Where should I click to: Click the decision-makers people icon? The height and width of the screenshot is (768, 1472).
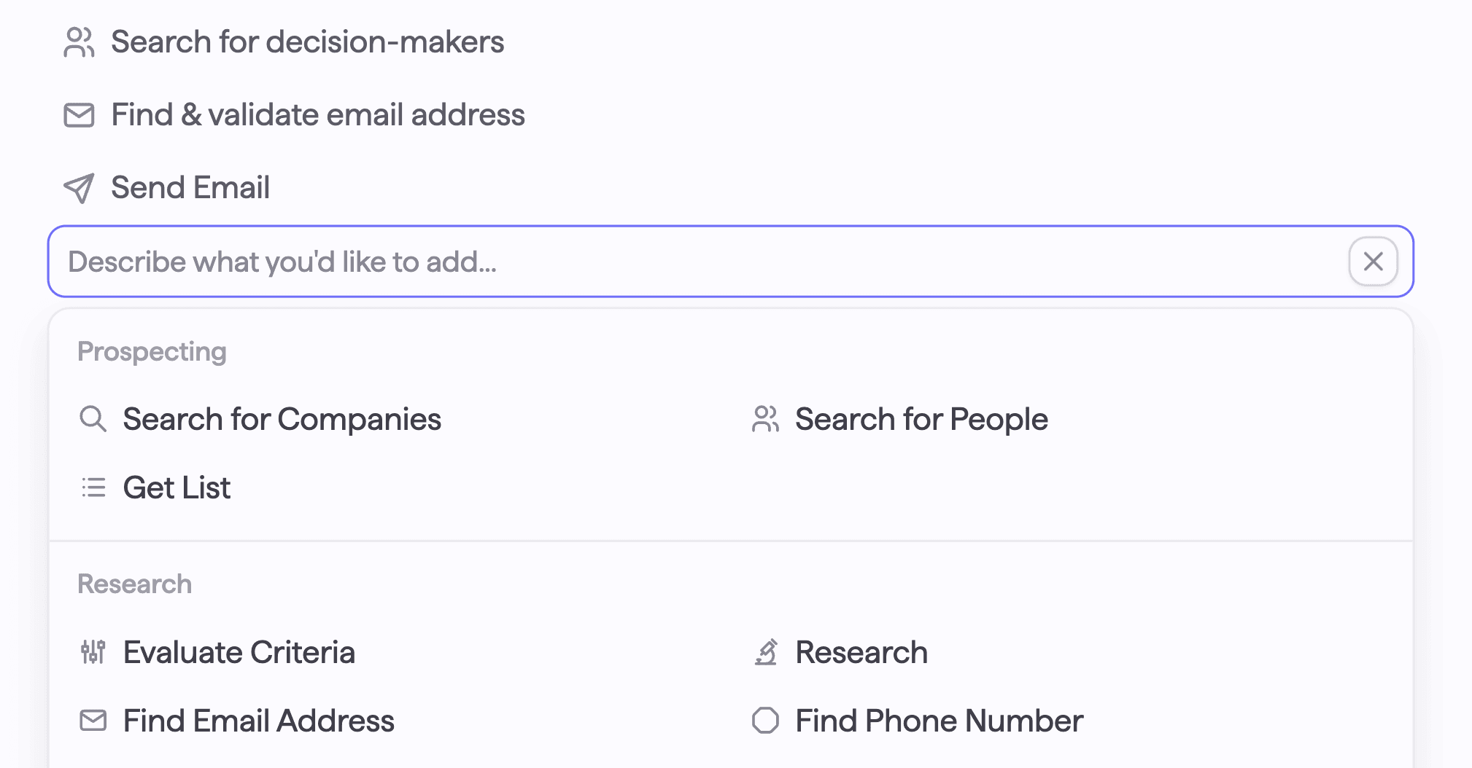tap(79, 42)
